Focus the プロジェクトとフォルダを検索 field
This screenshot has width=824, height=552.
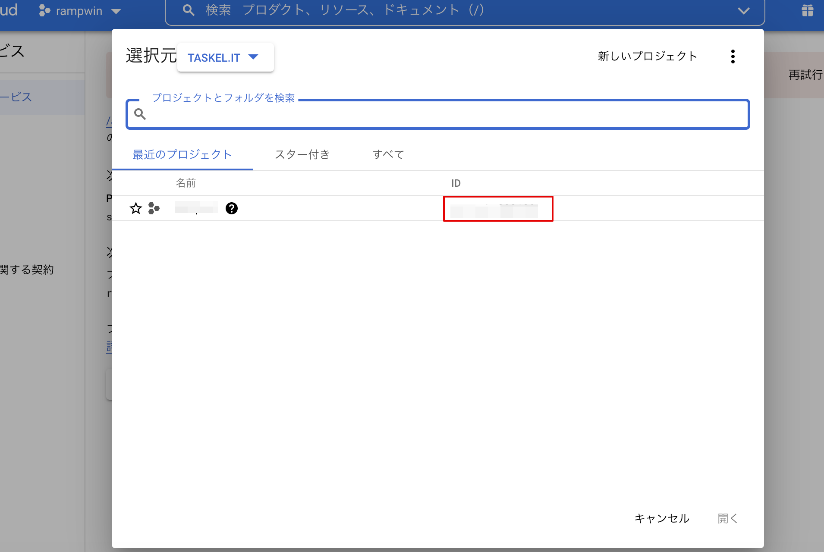click(x=444, y=115)
